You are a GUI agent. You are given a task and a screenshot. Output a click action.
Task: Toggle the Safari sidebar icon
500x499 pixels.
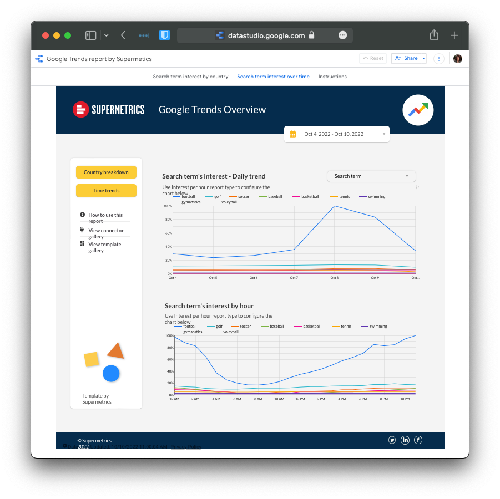tap(90, 35)
